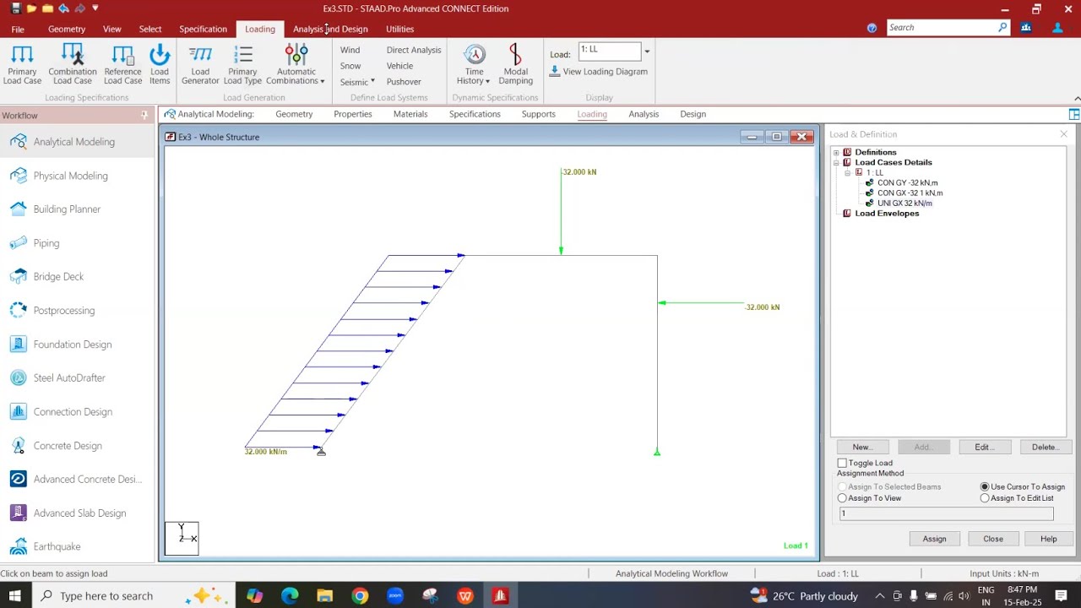This screenshot has width=1081, height=608.
Task: Open the Seismic dropdown
Action: pyautogui.click(x=357, y=82)
